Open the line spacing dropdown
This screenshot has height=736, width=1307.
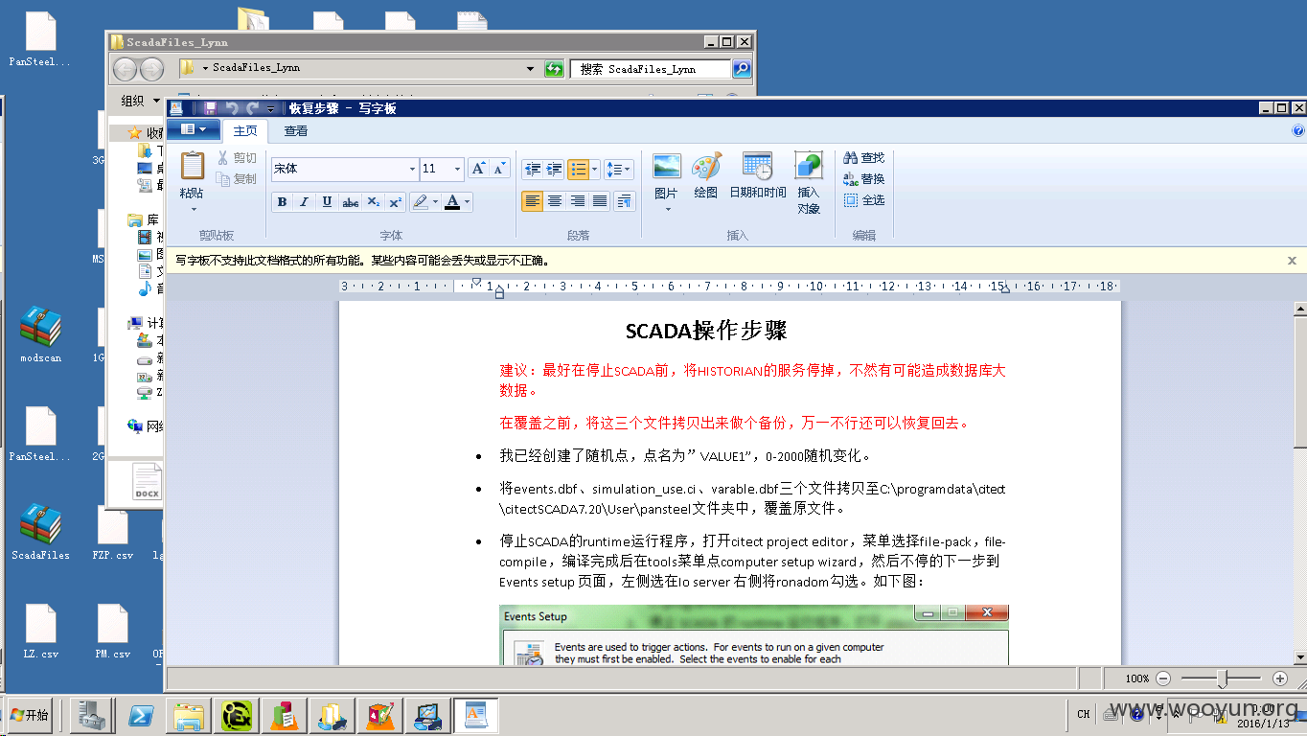point(618,170)
